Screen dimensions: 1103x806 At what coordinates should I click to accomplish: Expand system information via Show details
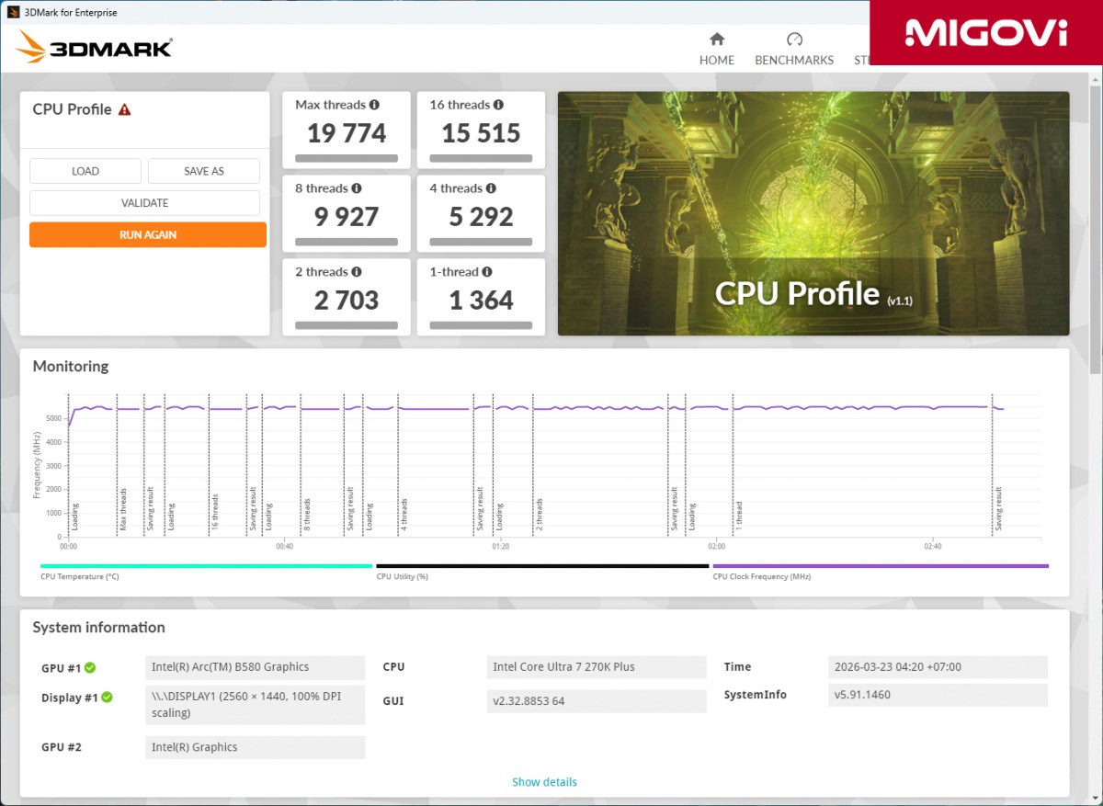pyautogui.click(x=544, y=781)
